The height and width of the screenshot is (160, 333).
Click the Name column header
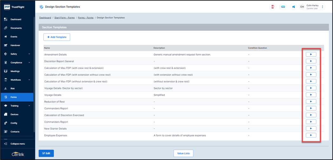[x=47, y=48]
